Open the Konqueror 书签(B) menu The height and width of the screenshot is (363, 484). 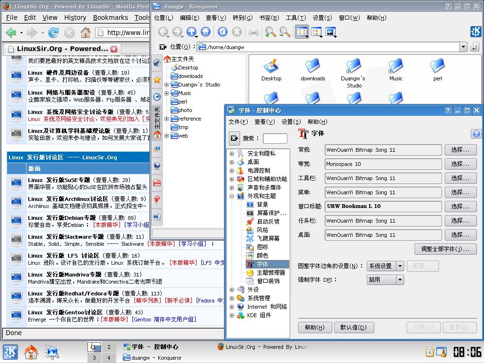pyautogui.click(x=269, y=18)
